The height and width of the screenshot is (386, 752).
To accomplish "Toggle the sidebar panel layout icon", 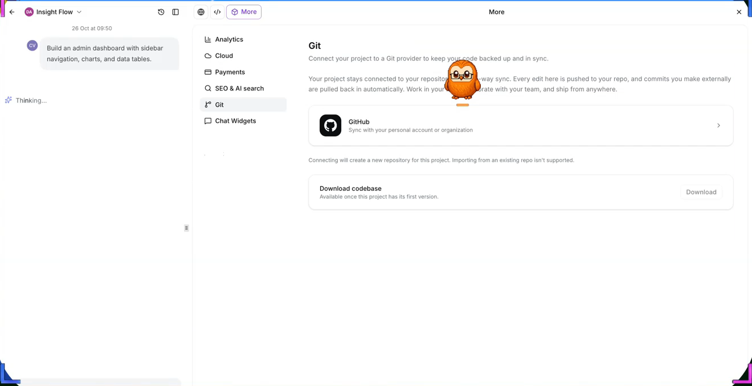I will [x=175, y=12].
